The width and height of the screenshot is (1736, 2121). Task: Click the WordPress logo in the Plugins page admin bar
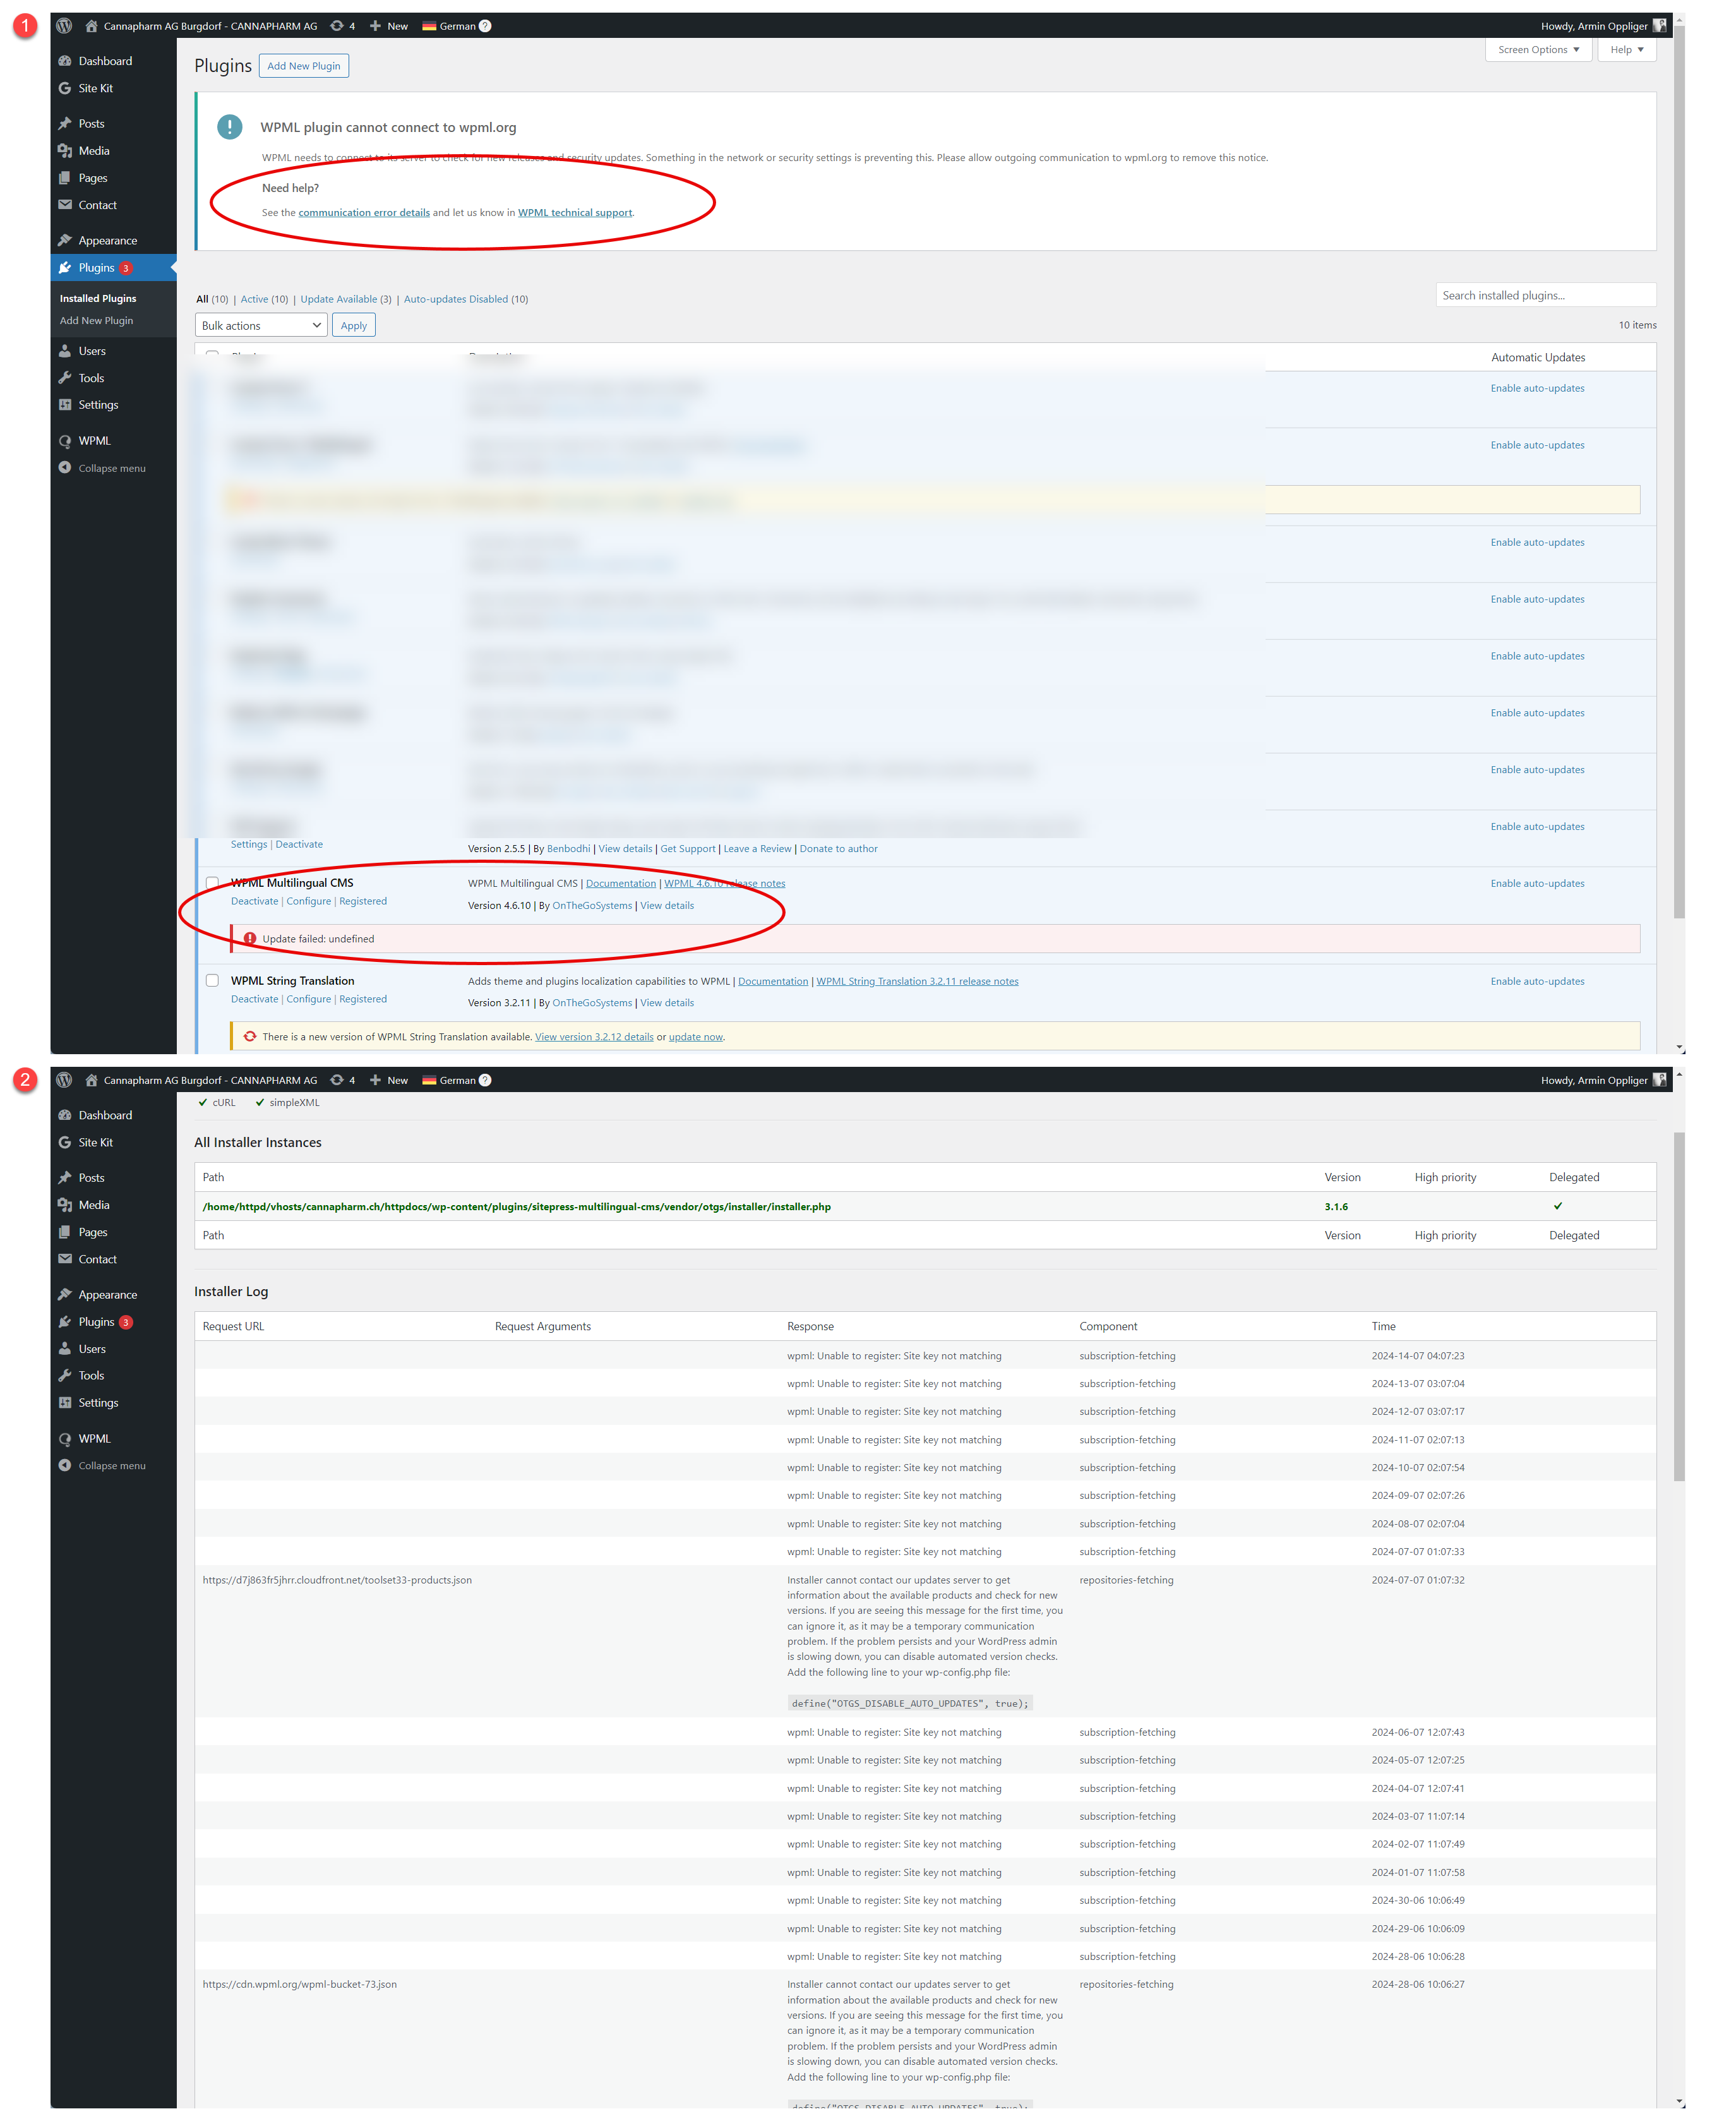pos(64,26)
